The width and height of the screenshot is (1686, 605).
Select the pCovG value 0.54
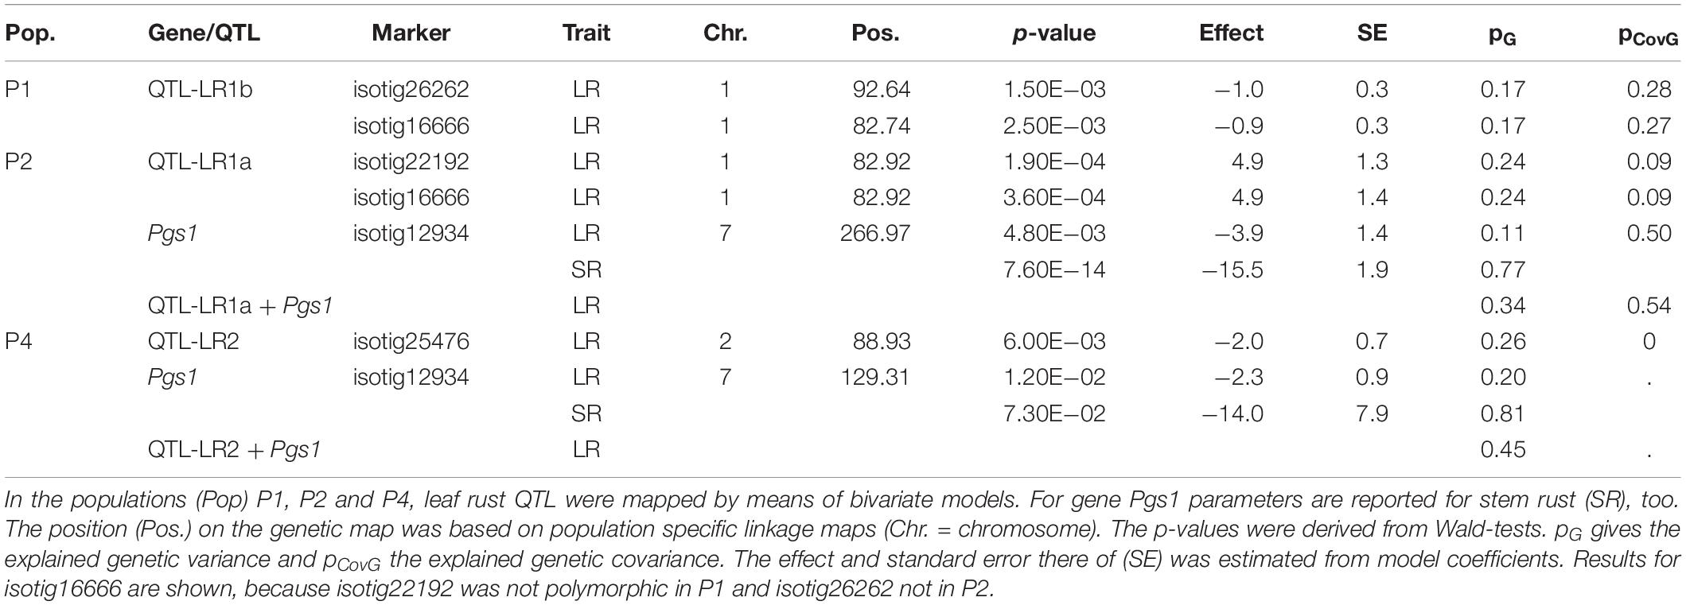click(x=1649, y=305)
